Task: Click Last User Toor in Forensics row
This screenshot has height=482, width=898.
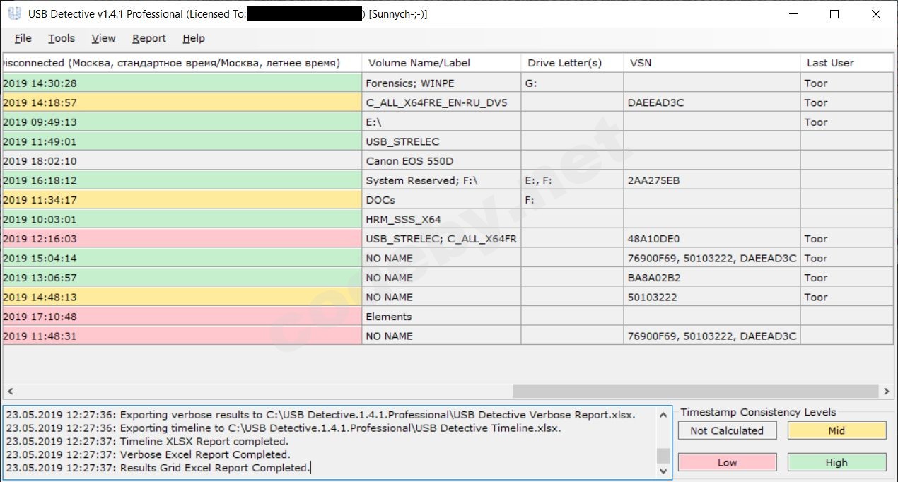Action: 847,83
